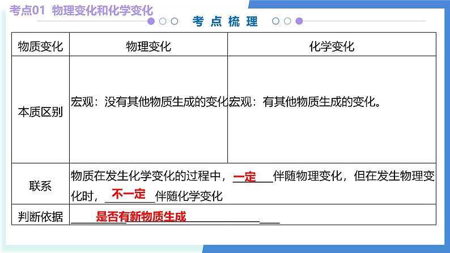Click the 联系 row label
This screenshot has height=253, width=450.
40,186
